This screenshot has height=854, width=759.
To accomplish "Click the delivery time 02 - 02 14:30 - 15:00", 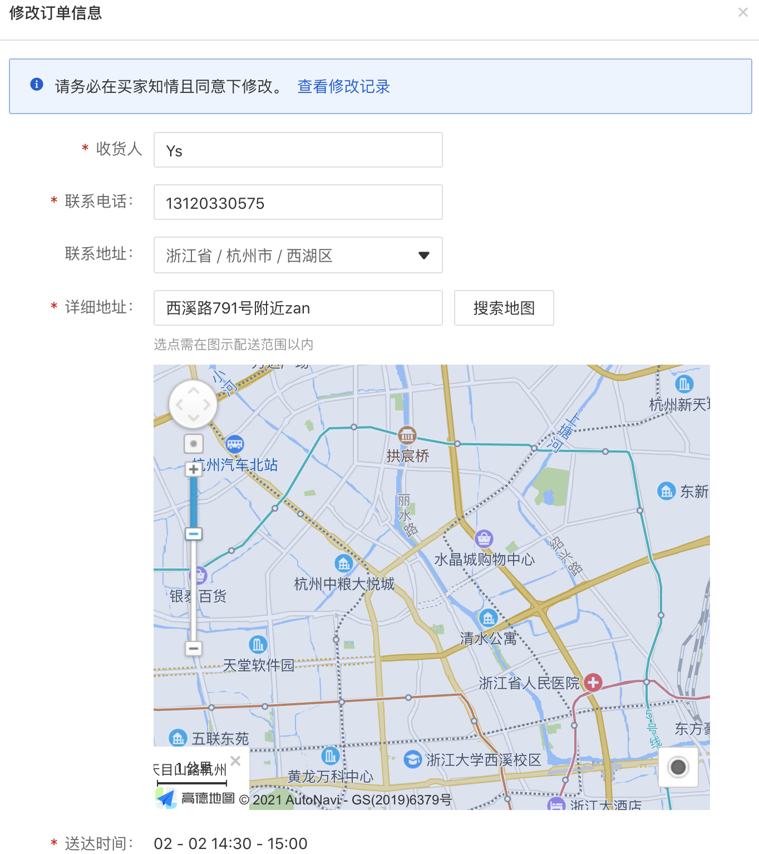I will click(231, 843).
